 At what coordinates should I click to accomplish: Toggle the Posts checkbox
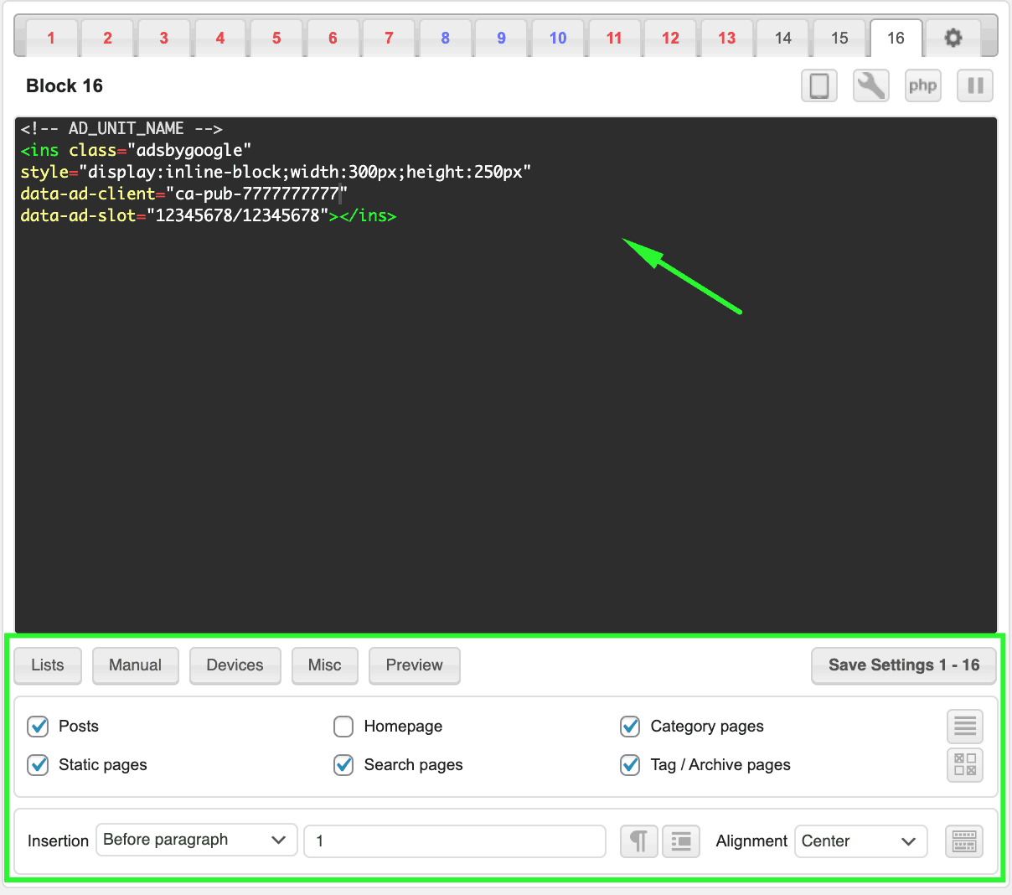38,727
